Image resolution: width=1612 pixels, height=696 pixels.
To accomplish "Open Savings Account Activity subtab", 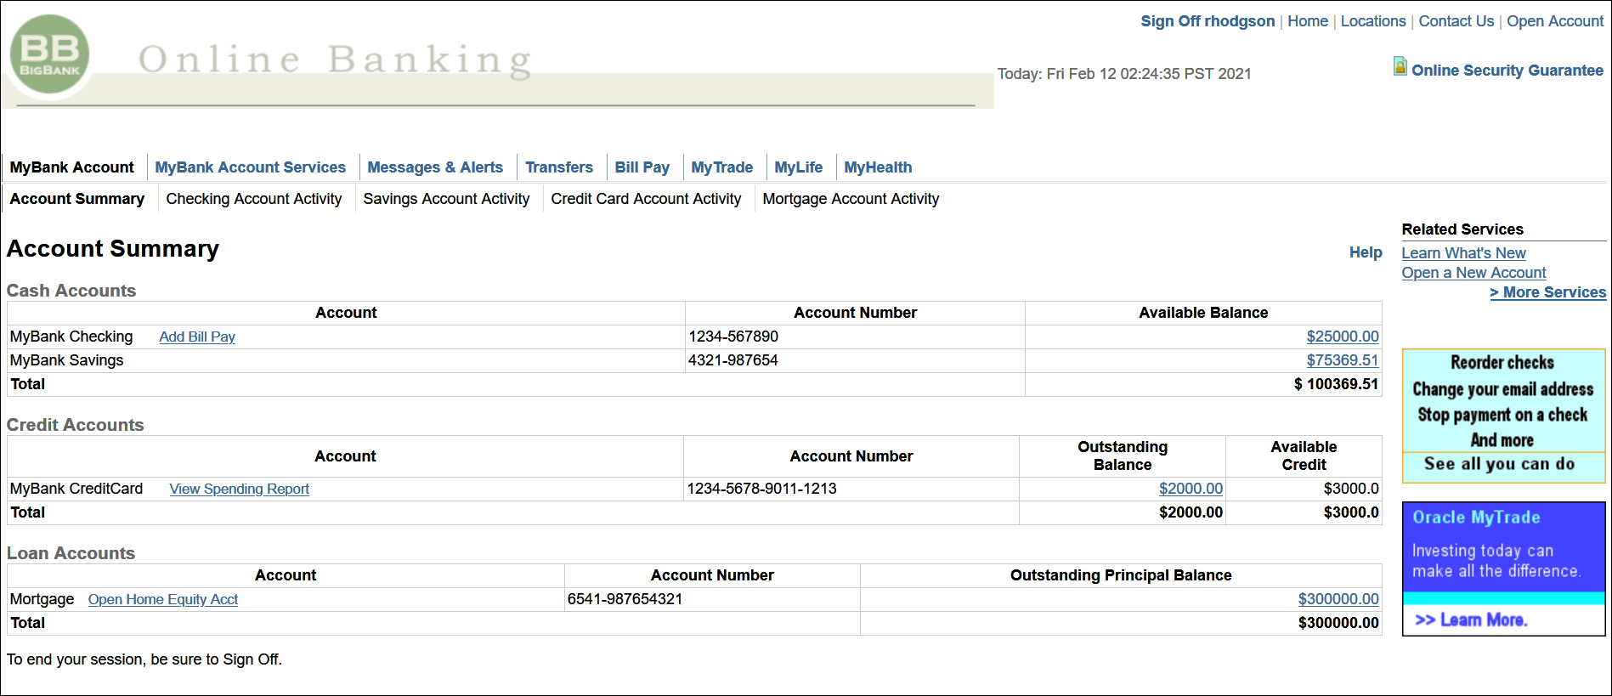I will 446,199.
